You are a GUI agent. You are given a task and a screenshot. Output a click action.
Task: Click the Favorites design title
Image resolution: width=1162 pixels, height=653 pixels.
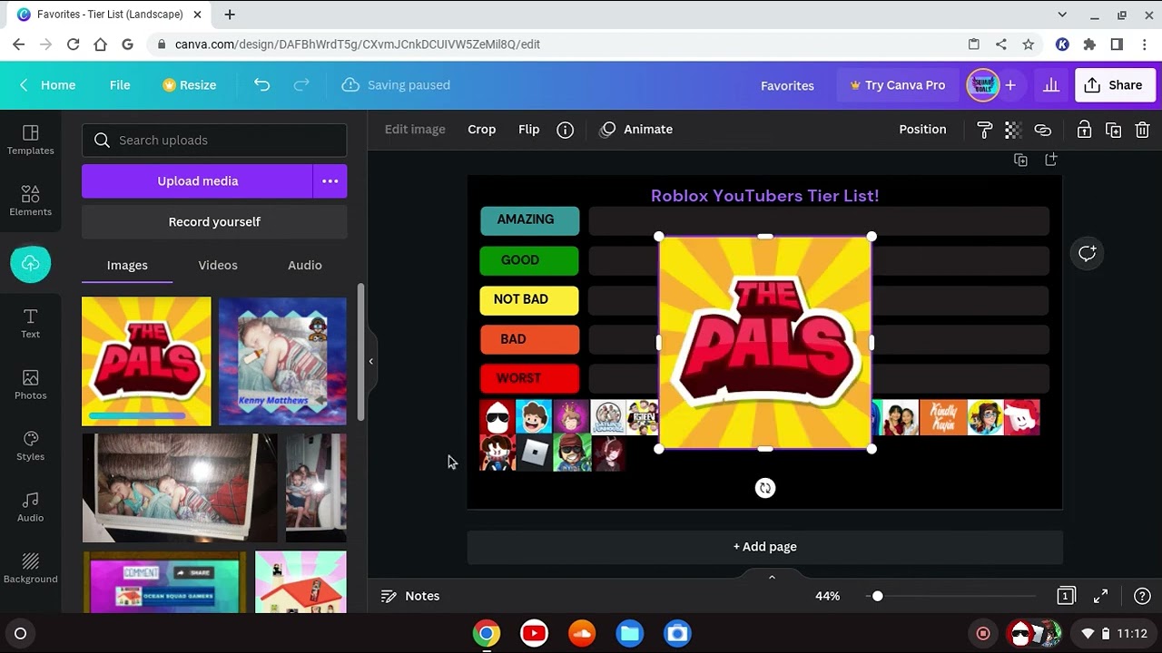click(x=787, y=85)
